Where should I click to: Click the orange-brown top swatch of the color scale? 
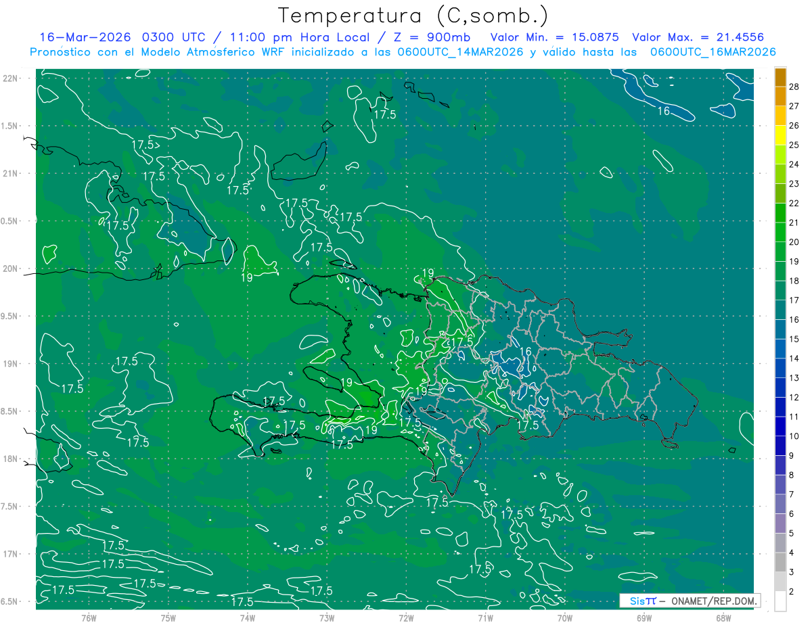pyautogui.click(x=780, y=77)
